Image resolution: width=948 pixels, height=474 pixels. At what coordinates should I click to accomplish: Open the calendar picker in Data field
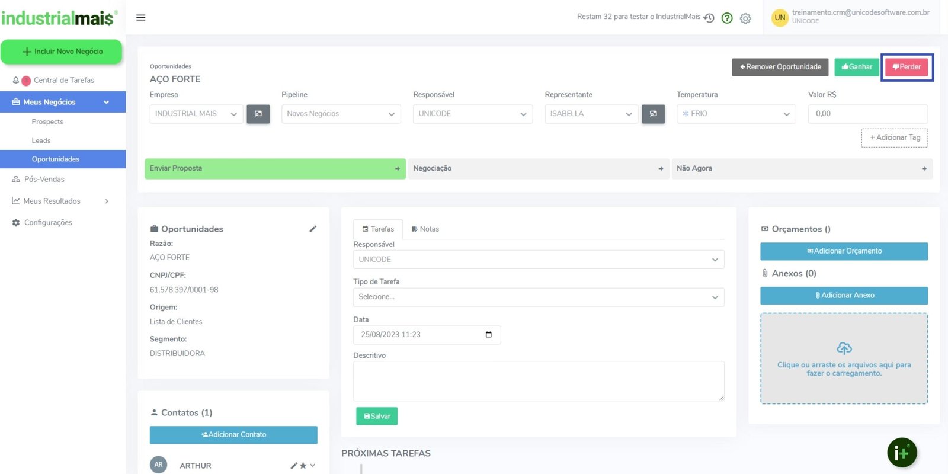coord(488,335)
